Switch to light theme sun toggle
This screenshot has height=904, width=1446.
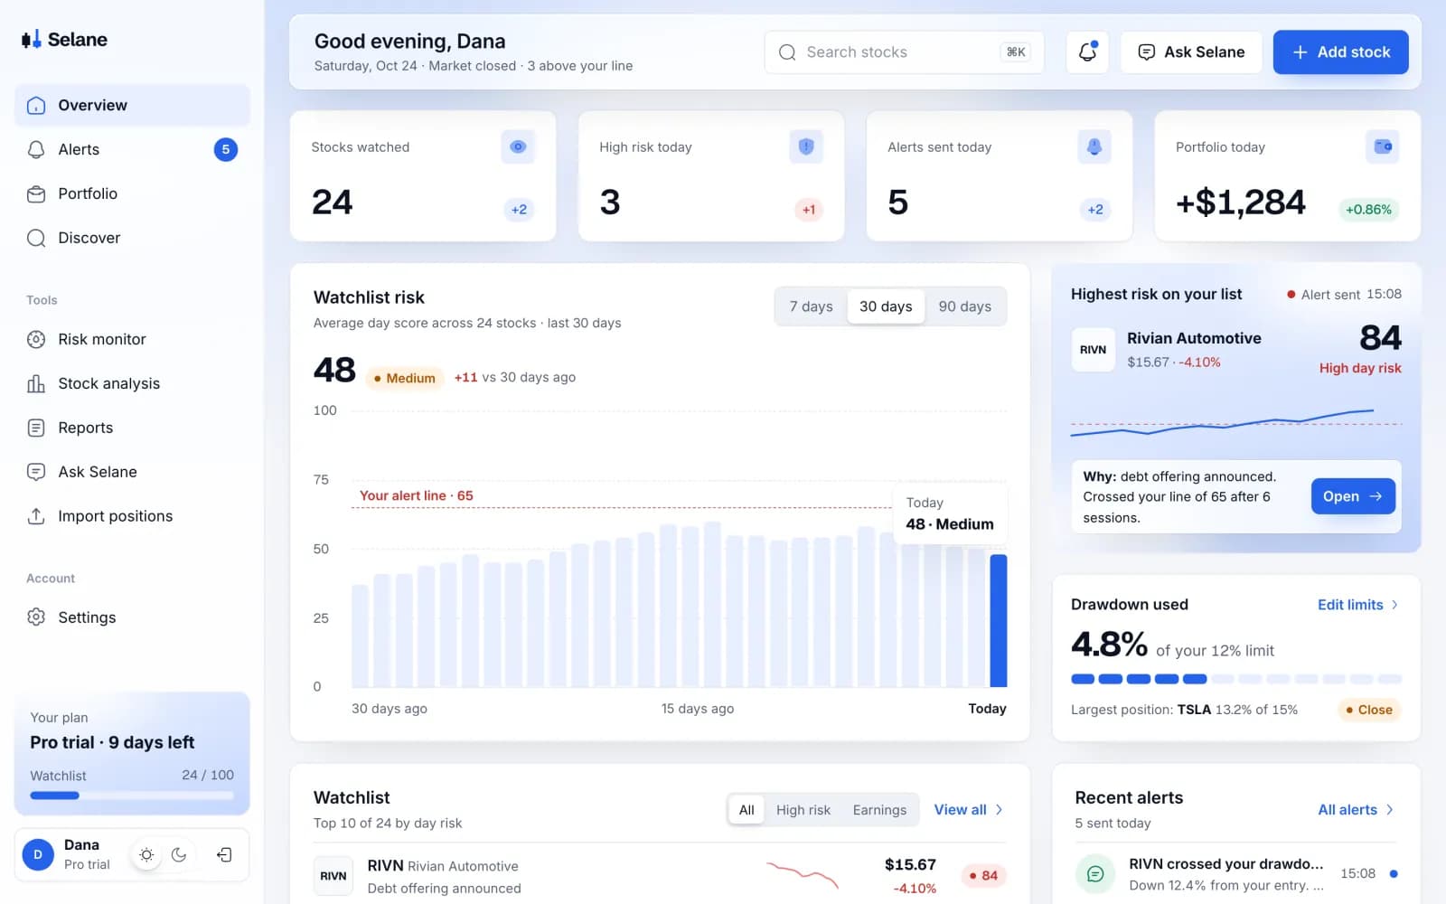pyautogui.click(x=146, y=855)
